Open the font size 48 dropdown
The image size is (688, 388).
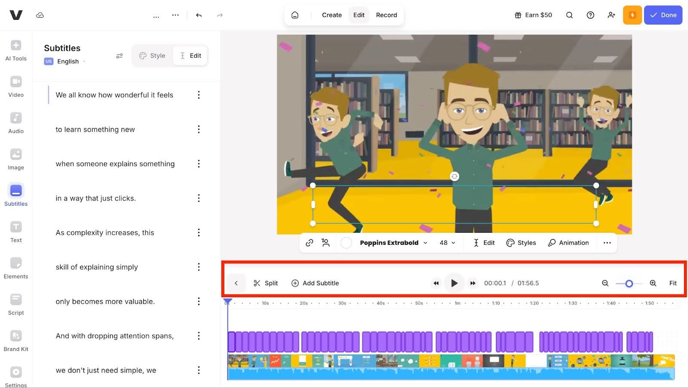tap(447, 243)
